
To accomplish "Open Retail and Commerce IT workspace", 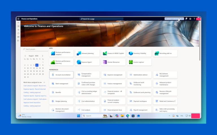I will (x=165, y=101).
